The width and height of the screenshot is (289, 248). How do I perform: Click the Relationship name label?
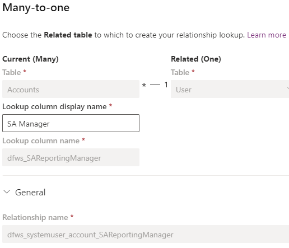[35, 217]
